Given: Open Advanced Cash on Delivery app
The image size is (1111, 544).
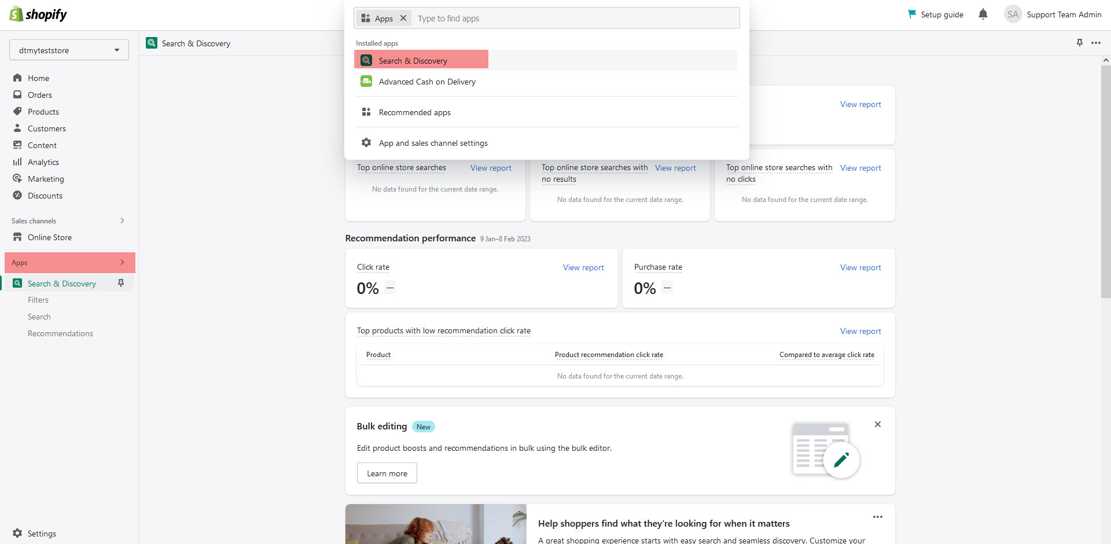Looking at the screenshot, I should click(x=427, y=82).
